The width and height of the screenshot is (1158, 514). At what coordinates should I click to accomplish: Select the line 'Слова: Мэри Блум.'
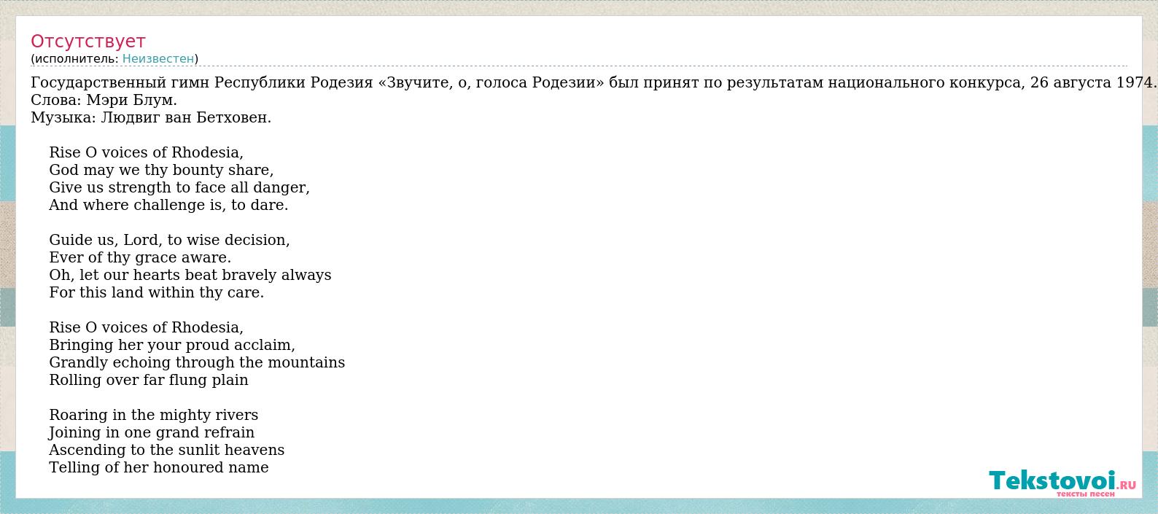pos(104,100)
